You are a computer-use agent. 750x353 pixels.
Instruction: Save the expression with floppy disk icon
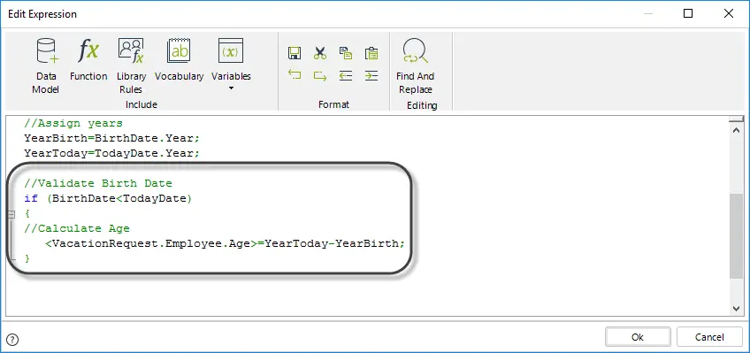295,53
